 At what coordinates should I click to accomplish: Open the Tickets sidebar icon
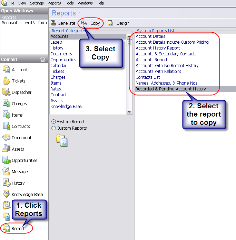tap(7, 81)
